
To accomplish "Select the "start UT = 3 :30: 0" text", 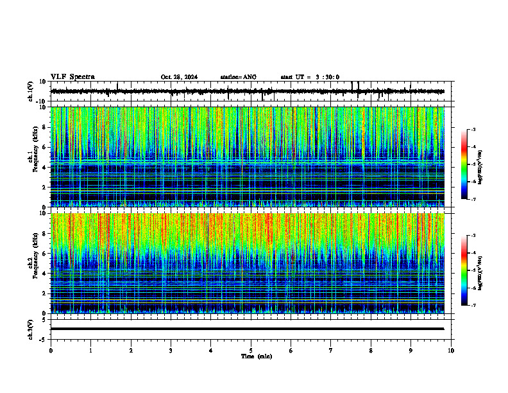I will click(x=310, y=77).
